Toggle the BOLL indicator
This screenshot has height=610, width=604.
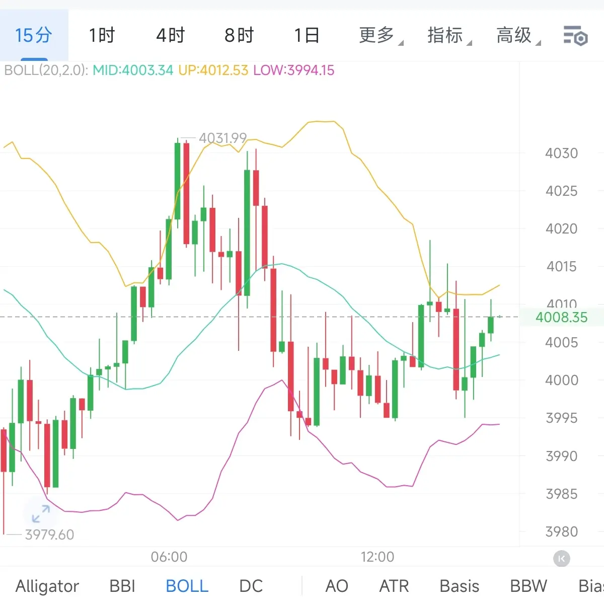point(187,586)
